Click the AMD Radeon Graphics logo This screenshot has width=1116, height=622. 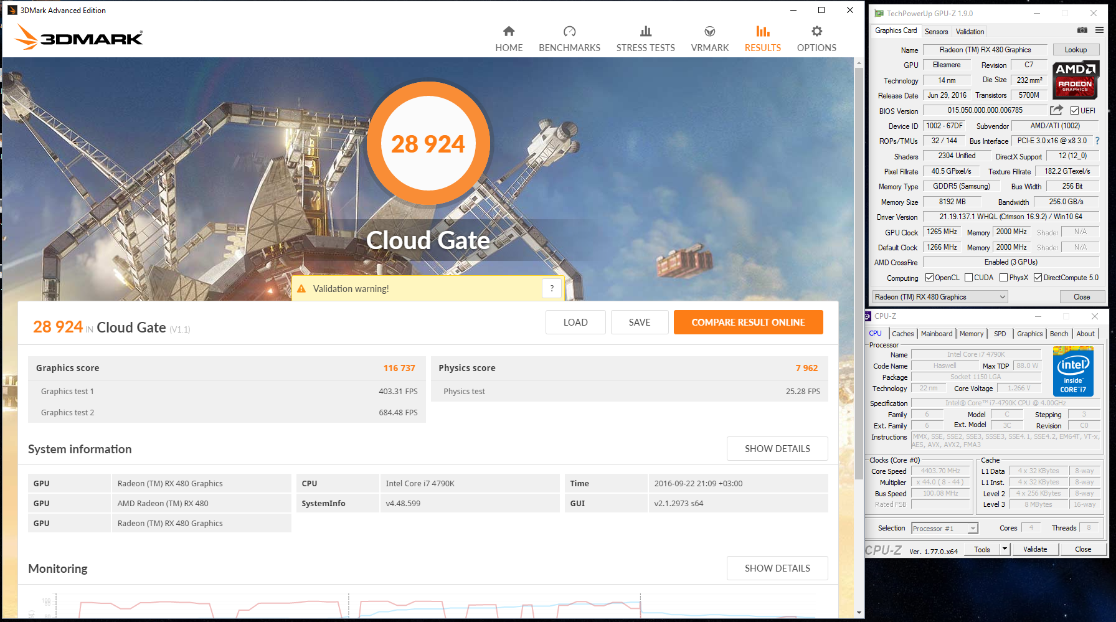point(1076,80)
